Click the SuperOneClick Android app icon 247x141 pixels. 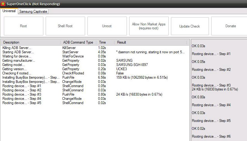pyautogui.click(x=3, y=4)
